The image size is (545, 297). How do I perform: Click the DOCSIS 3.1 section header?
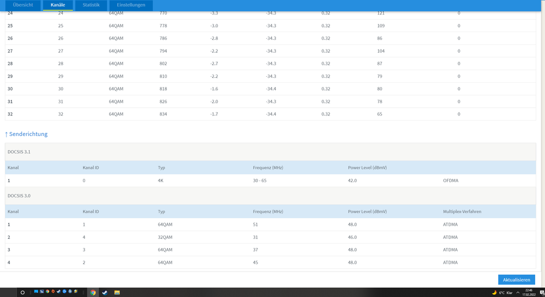[271, 152]
